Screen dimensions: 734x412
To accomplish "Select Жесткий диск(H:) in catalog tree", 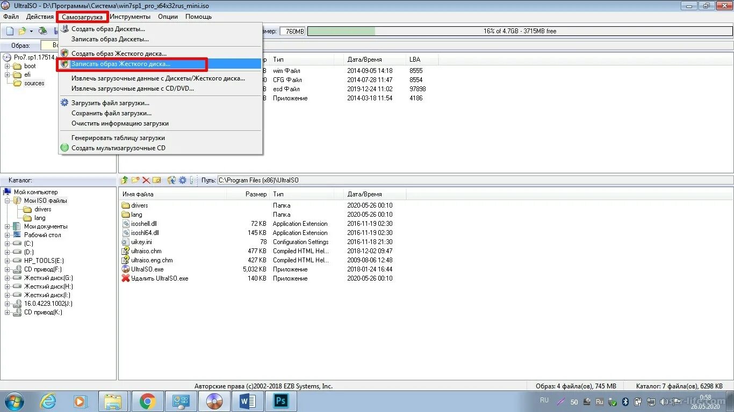I will (x=48, y=286).
